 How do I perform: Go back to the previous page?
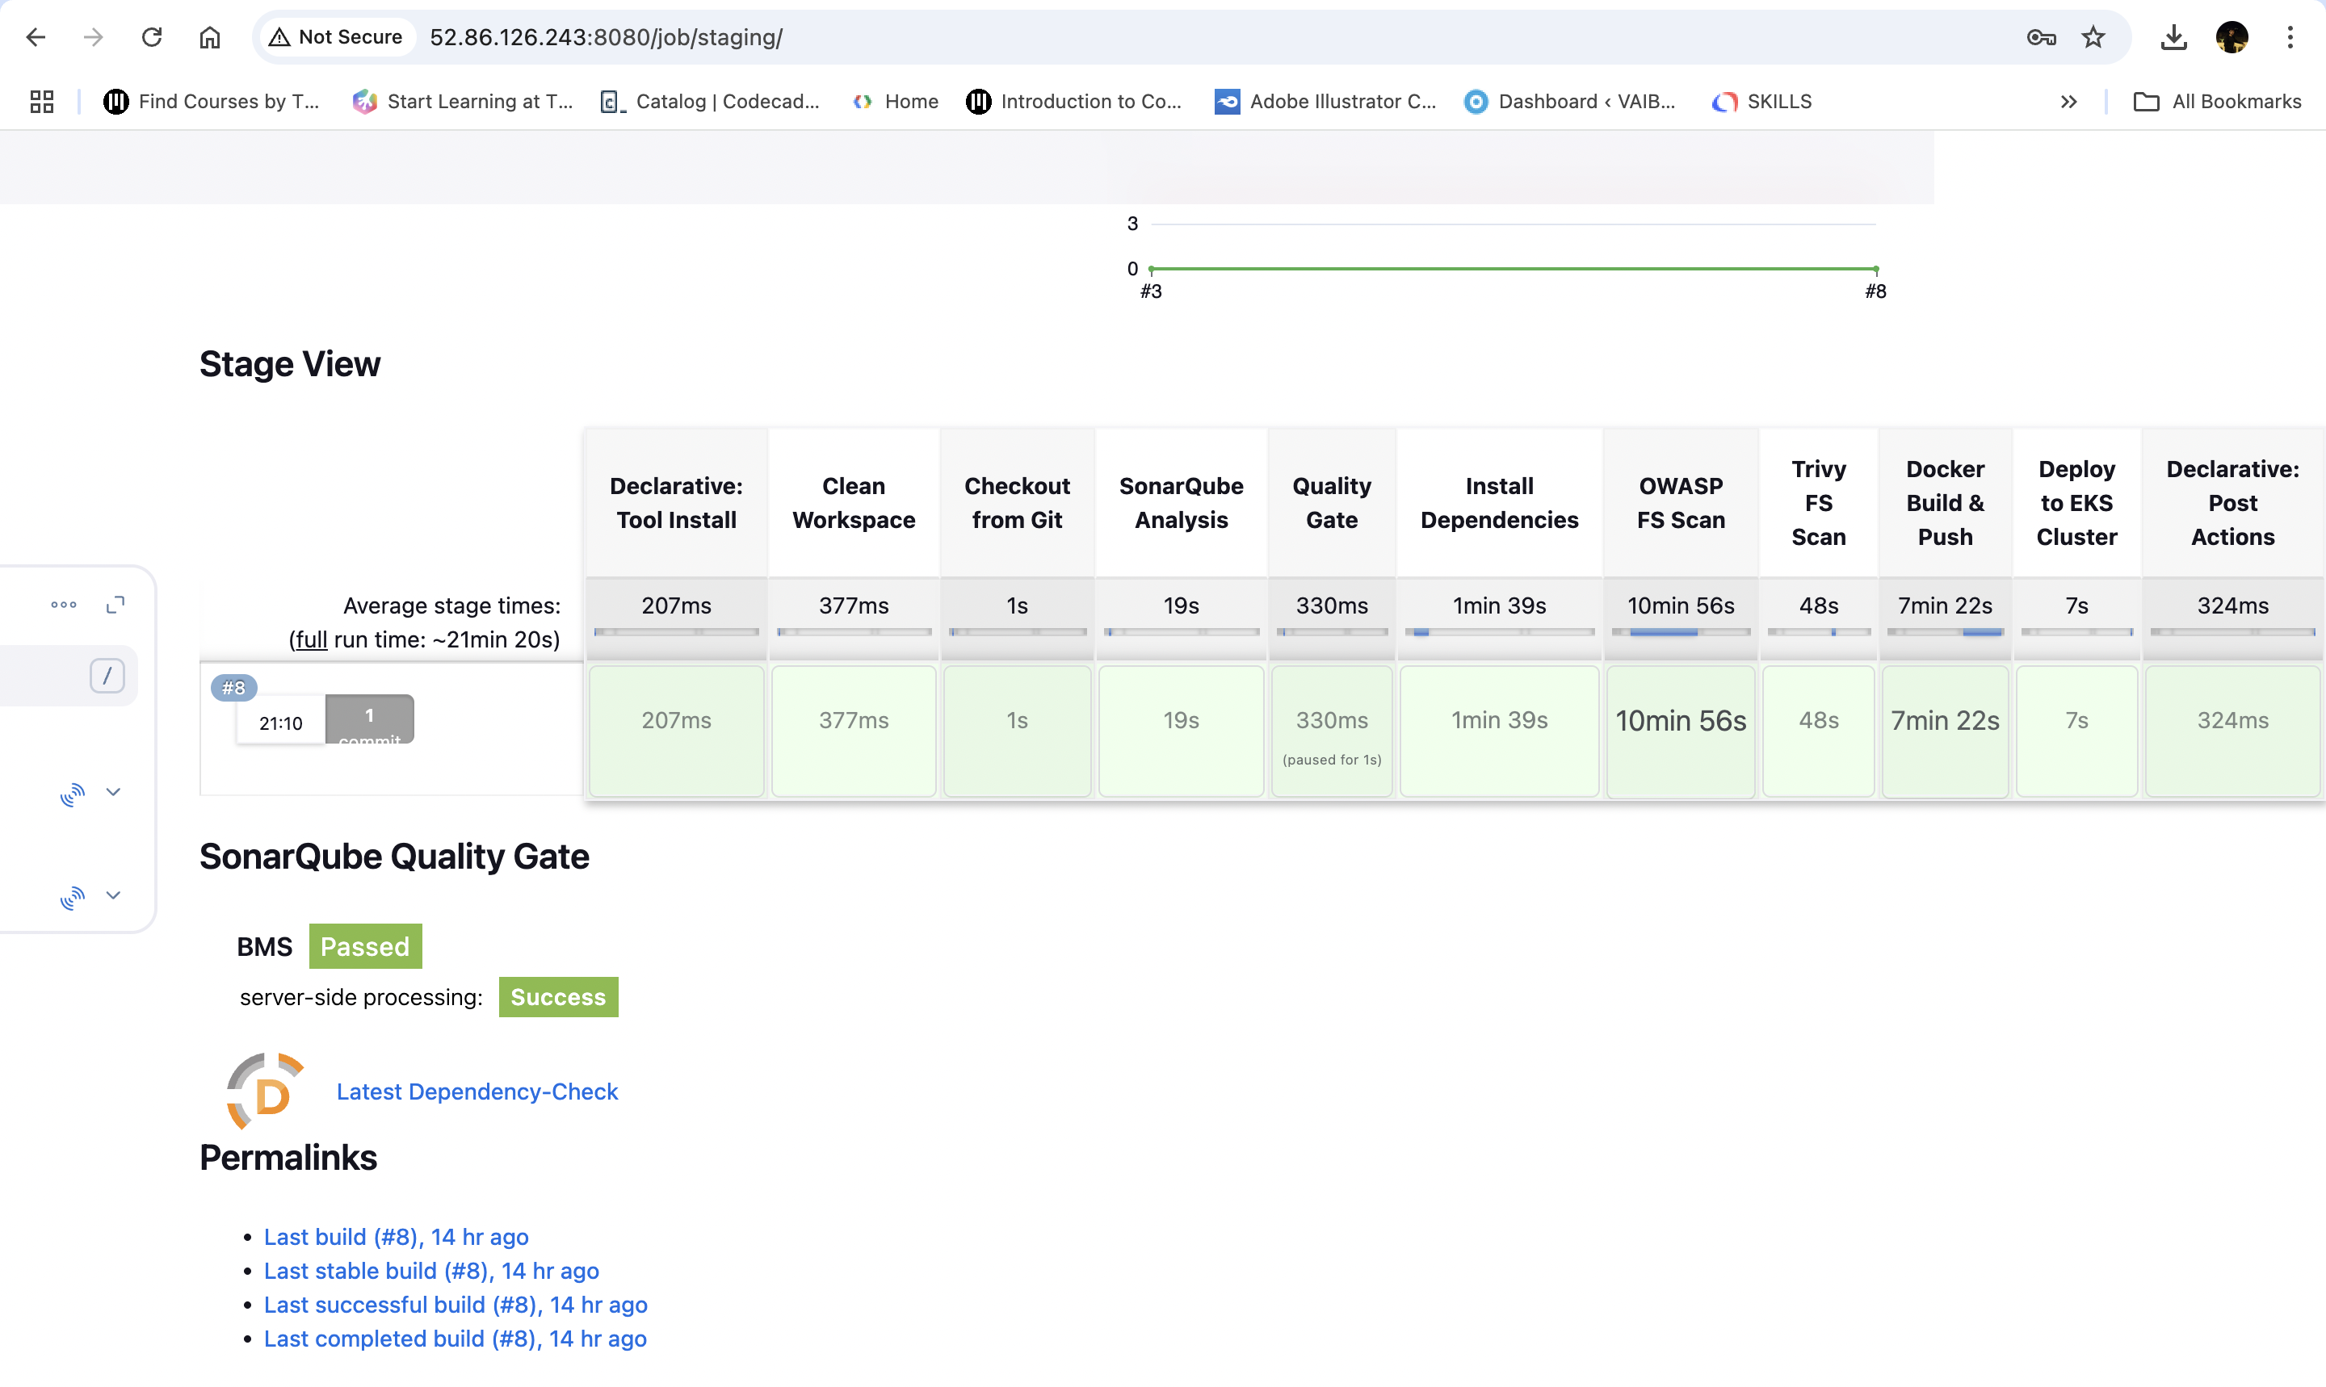(x=36, y=37)
